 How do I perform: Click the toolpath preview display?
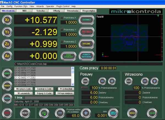coord(129,38)
